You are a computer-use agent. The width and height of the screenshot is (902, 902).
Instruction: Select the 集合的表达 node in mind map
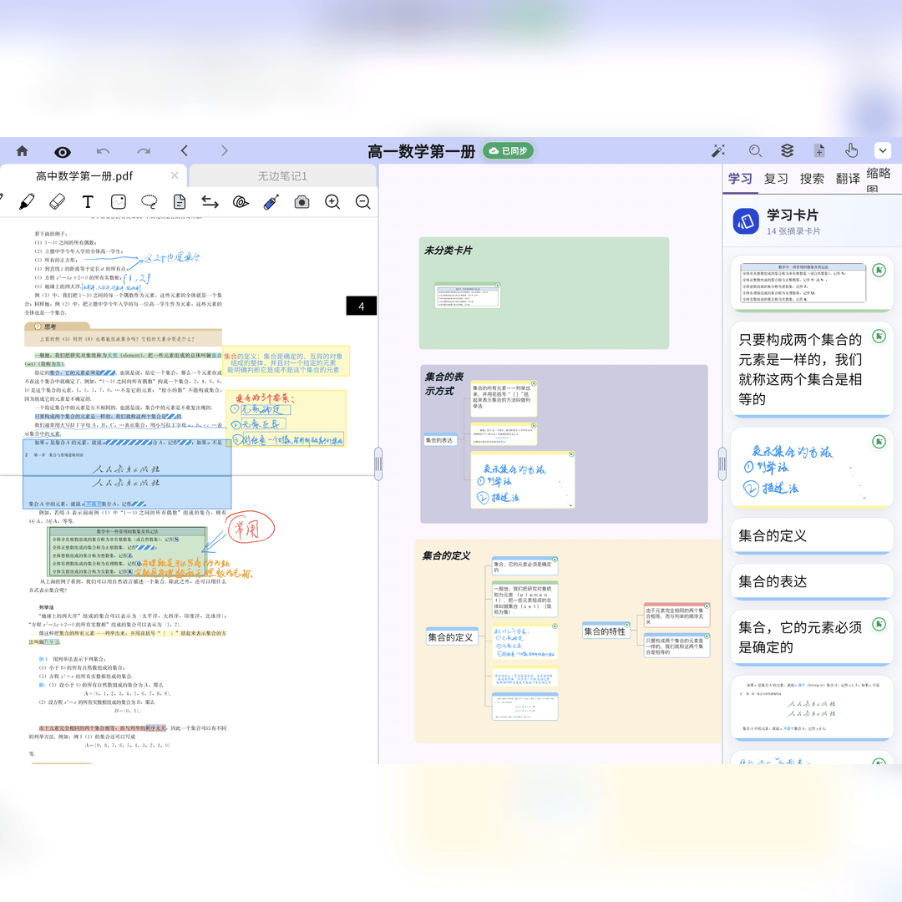pos(439,440)
